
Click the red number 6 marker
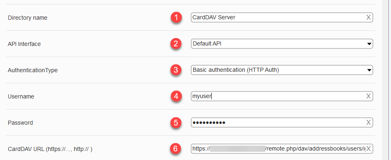tap(176, 149)
